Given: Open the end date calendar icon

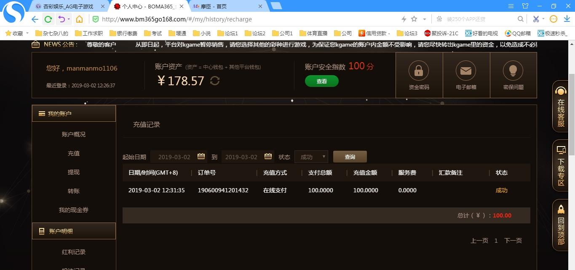Looking at the screenshot, I should (x=268, y=157).
